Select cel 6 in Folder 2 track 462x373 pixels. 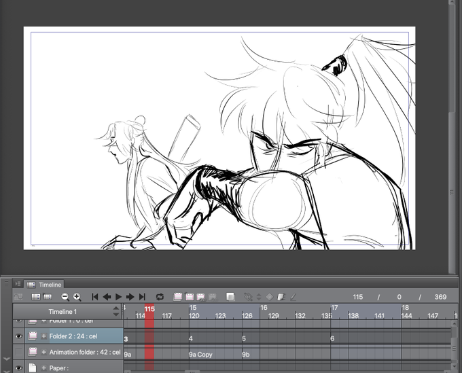click(332, 338)
